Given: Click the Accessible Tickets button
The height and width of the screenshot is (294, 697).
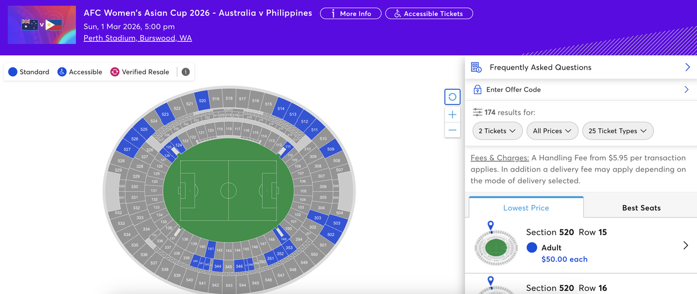Looking at the screenshot, I should pos(429,14).
